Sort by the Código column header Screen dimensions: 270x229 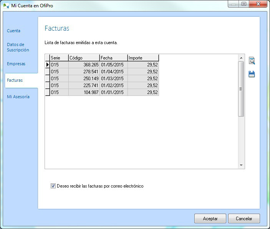(84, 58)
